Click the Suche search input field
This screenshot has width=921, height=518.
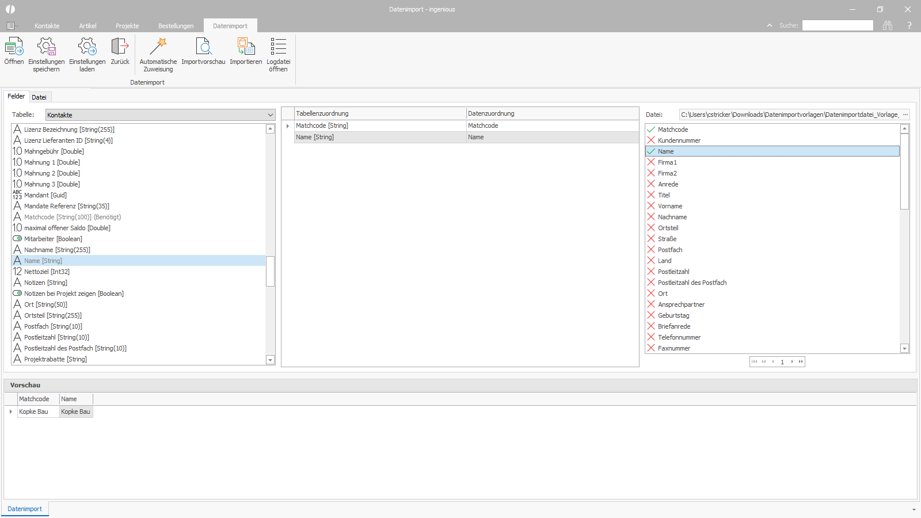tap(838, 25)
